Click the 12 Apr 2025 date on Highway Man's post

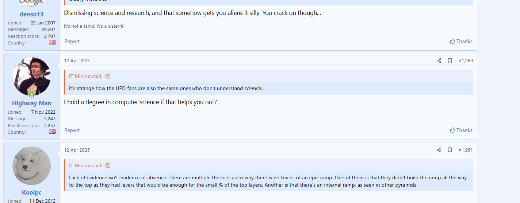click(77, 60)
